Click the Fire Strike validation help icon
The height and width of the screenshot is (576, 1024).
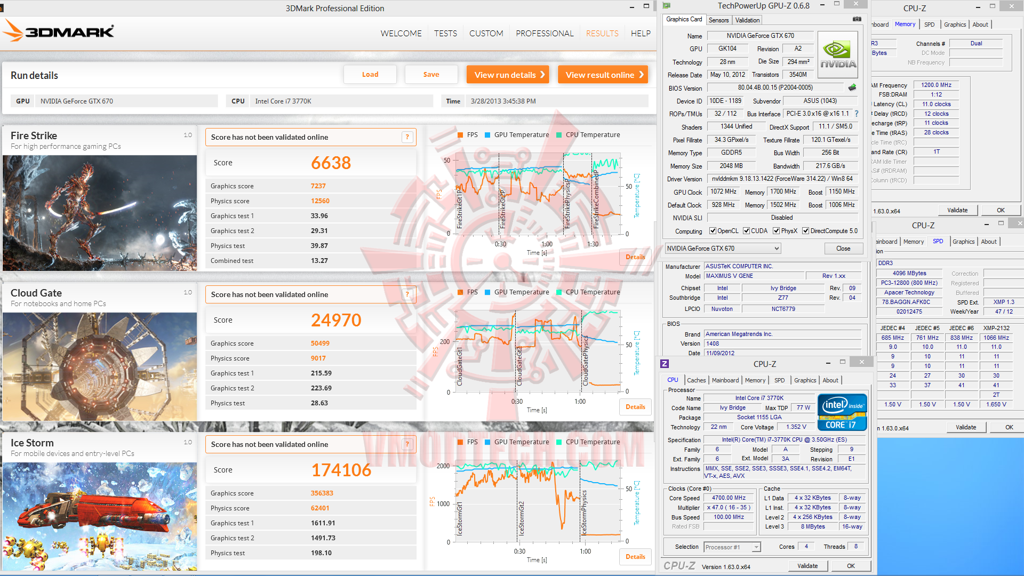407,137
